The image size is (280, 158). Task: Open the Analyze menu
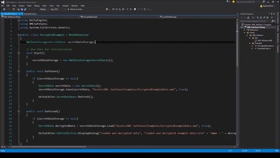click(x=65, y=6)
